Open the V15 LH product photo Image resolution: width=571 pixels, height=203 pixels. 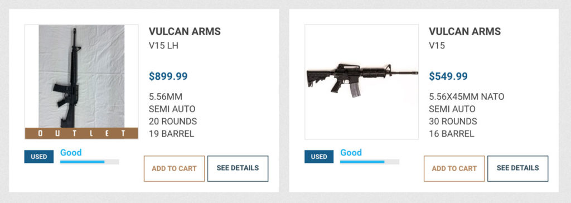81,76
